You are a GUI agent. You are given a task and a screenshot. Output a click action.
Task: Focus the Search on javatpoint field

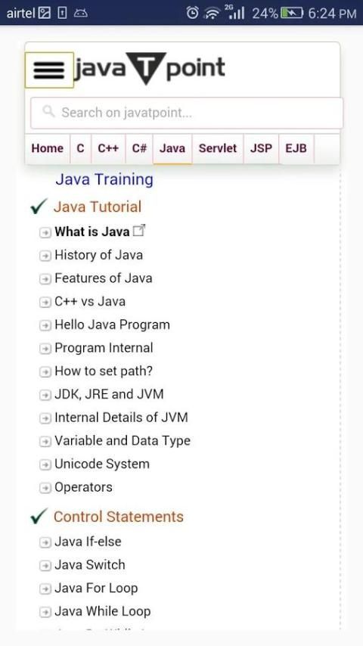pyautogui.click(x=187, y=113)
